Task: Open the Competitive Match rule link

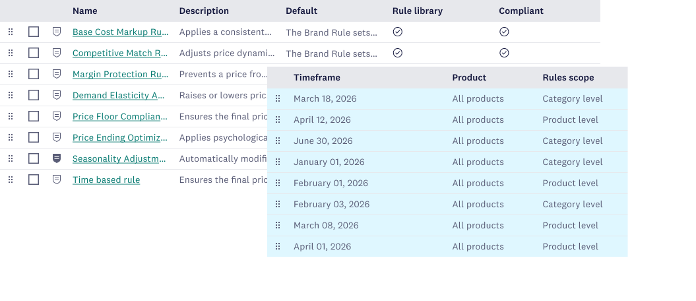Action: (119, 53)
